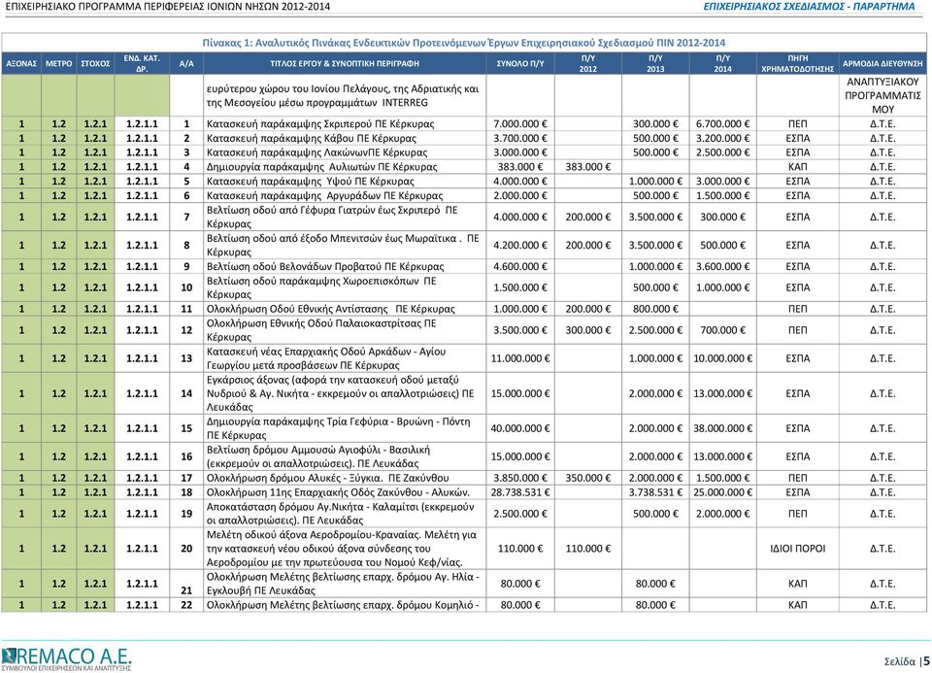Image resolution: width=932 pixels, height=673 pixels.
Task: Click the 'ΠΗΓΗ ΧΡΗΜΑΤΟΔΟΤΗΣΗΣ' column header
Action: tap(798, 64)
